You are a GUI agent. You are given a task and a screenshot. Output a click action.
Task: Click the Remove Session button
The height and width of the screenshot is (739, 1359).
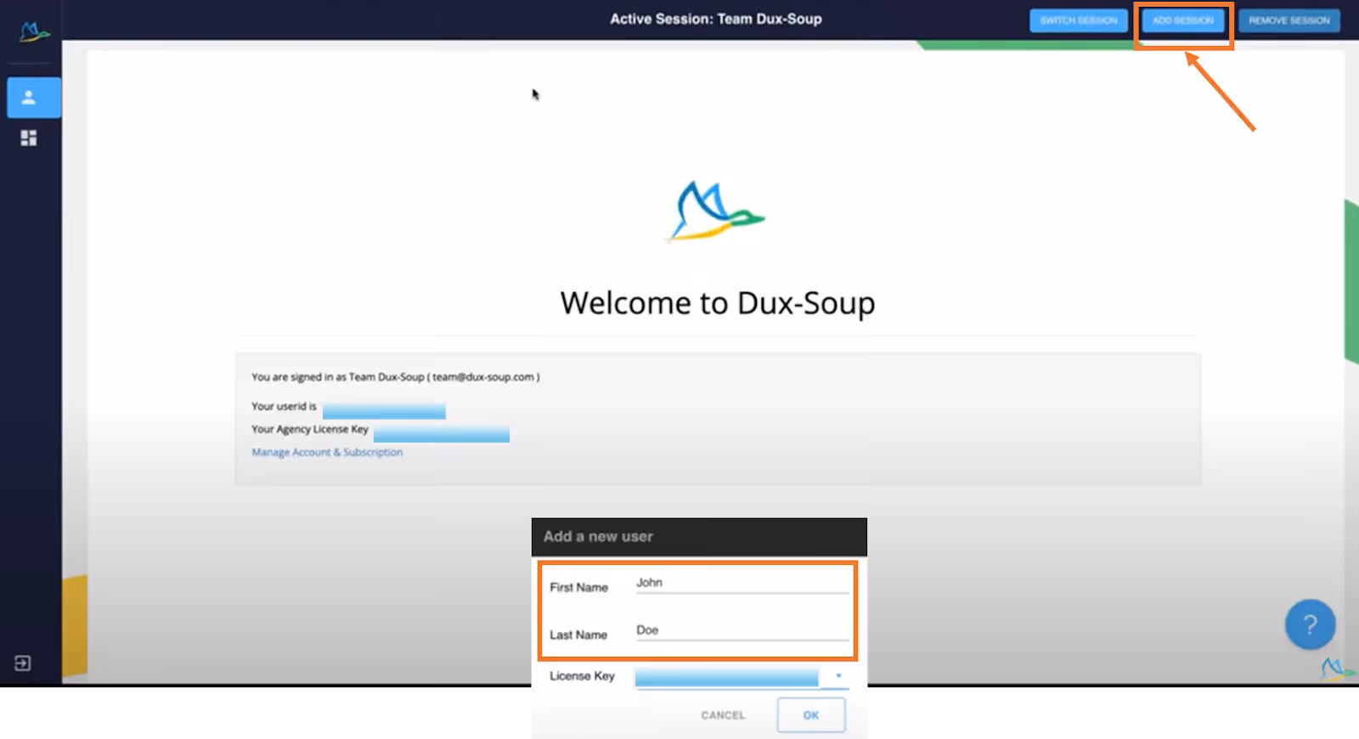click(1289, 20)
